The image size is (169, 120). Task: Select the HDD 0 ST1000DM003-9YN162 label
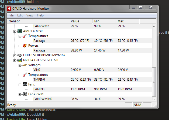tap(44, 55)
